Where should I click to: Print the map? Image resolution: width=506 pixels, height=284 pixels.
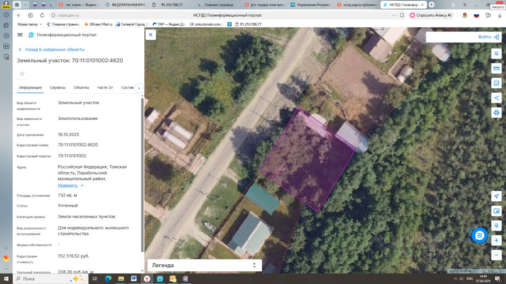(x=497, y=112)
